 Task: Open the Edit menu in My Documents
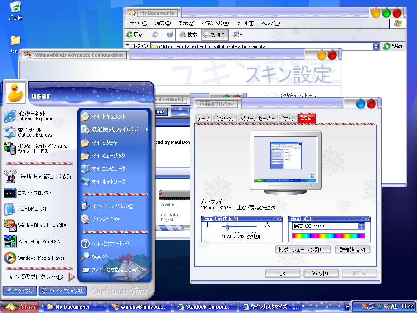click(x=162, y=23)
